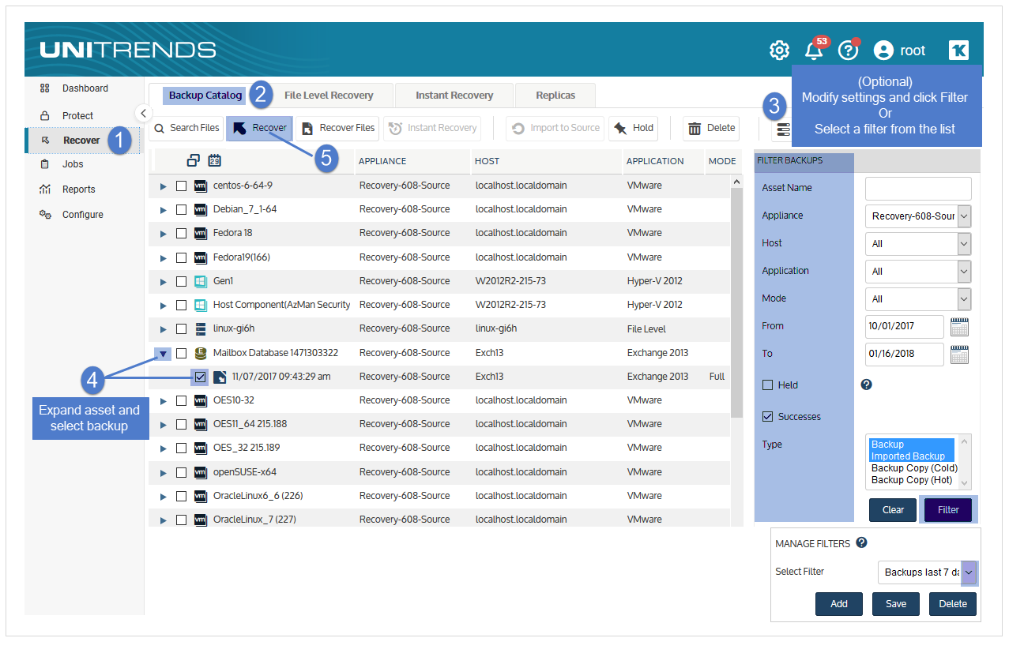The image size is (1024, 653).
Task: Expand the linux-gi6h asset row
Action: click(x=164, y=329)
